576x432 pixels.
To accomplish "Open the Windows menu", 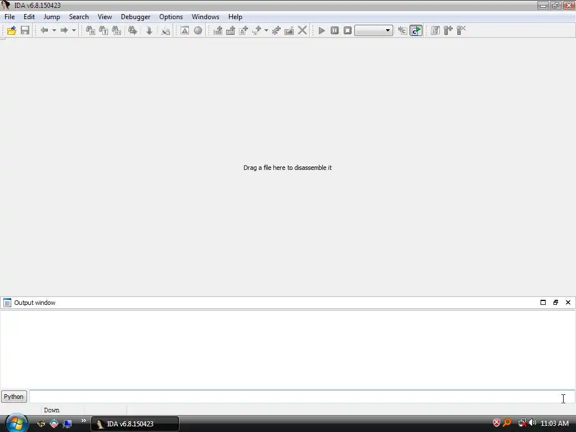I will click(205, 17).
